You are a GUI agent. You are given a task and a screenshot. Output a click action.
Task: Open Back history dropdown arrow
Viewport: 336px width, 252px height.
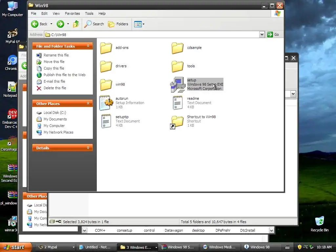[x=51, y=24]
